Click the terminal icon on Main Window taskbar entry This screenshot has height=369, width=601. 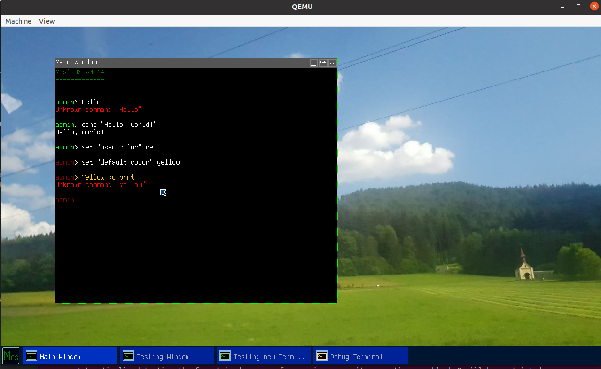tap(31, 356)
